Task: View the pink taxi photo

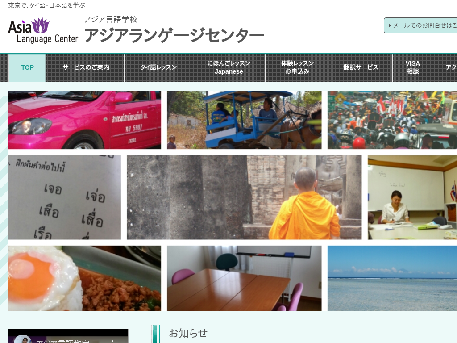Action: click(x=84, y=120)
